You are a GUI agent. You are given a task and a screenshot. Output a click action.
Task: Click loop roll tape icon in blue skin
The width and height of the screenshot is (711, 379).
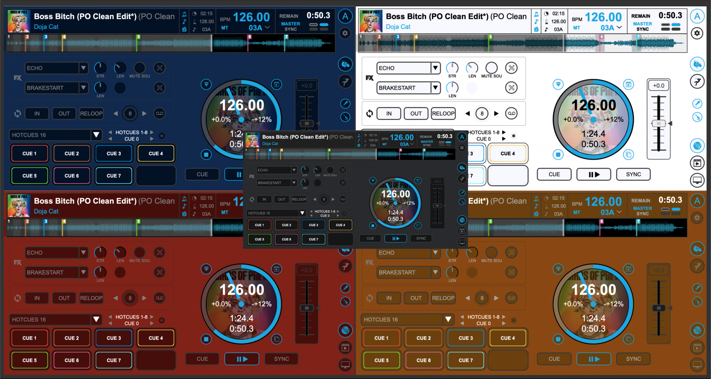point(160,114)
